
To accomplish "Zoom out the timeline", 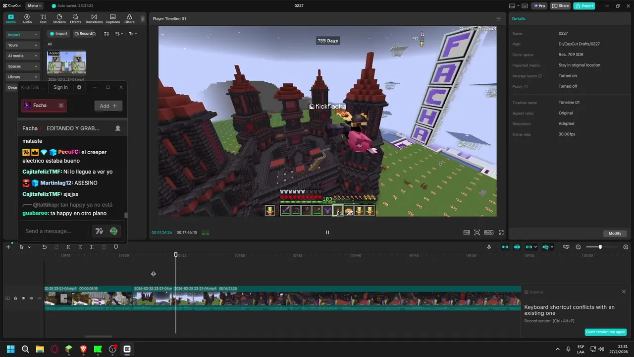I will coord(578,247).
